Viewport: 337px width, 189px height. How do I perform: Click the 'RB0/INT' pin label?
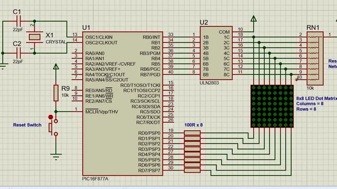tap(152, 37)
